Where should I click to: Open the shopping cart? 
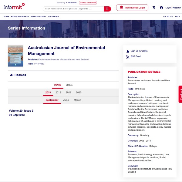click(154, 8)
